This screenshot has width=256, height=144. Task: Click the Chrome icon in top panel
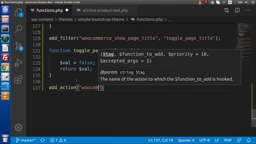coord(212,2)
